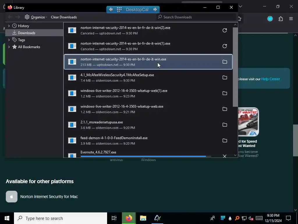
Task: Expand the Tags tree item
Action: coord(9,40)
